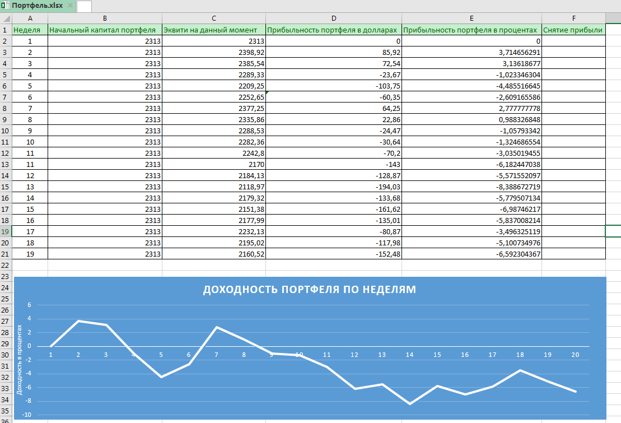
Task: Click the Select All corner triangle
Action: click(x=6, y=18)
